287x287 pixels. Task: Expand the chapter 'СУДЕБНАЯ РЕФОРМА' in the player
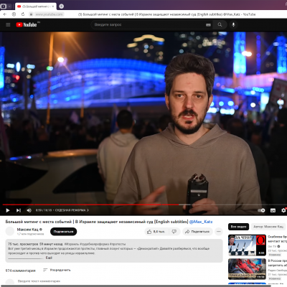click(72, 210)
